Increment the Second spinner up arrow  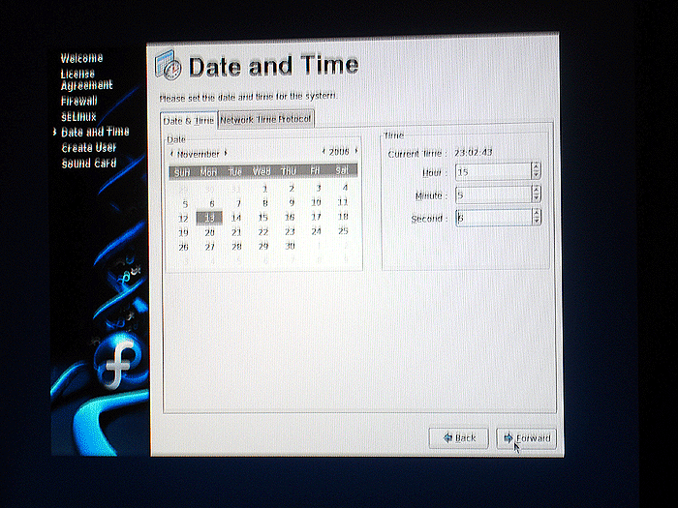point(537,213)
